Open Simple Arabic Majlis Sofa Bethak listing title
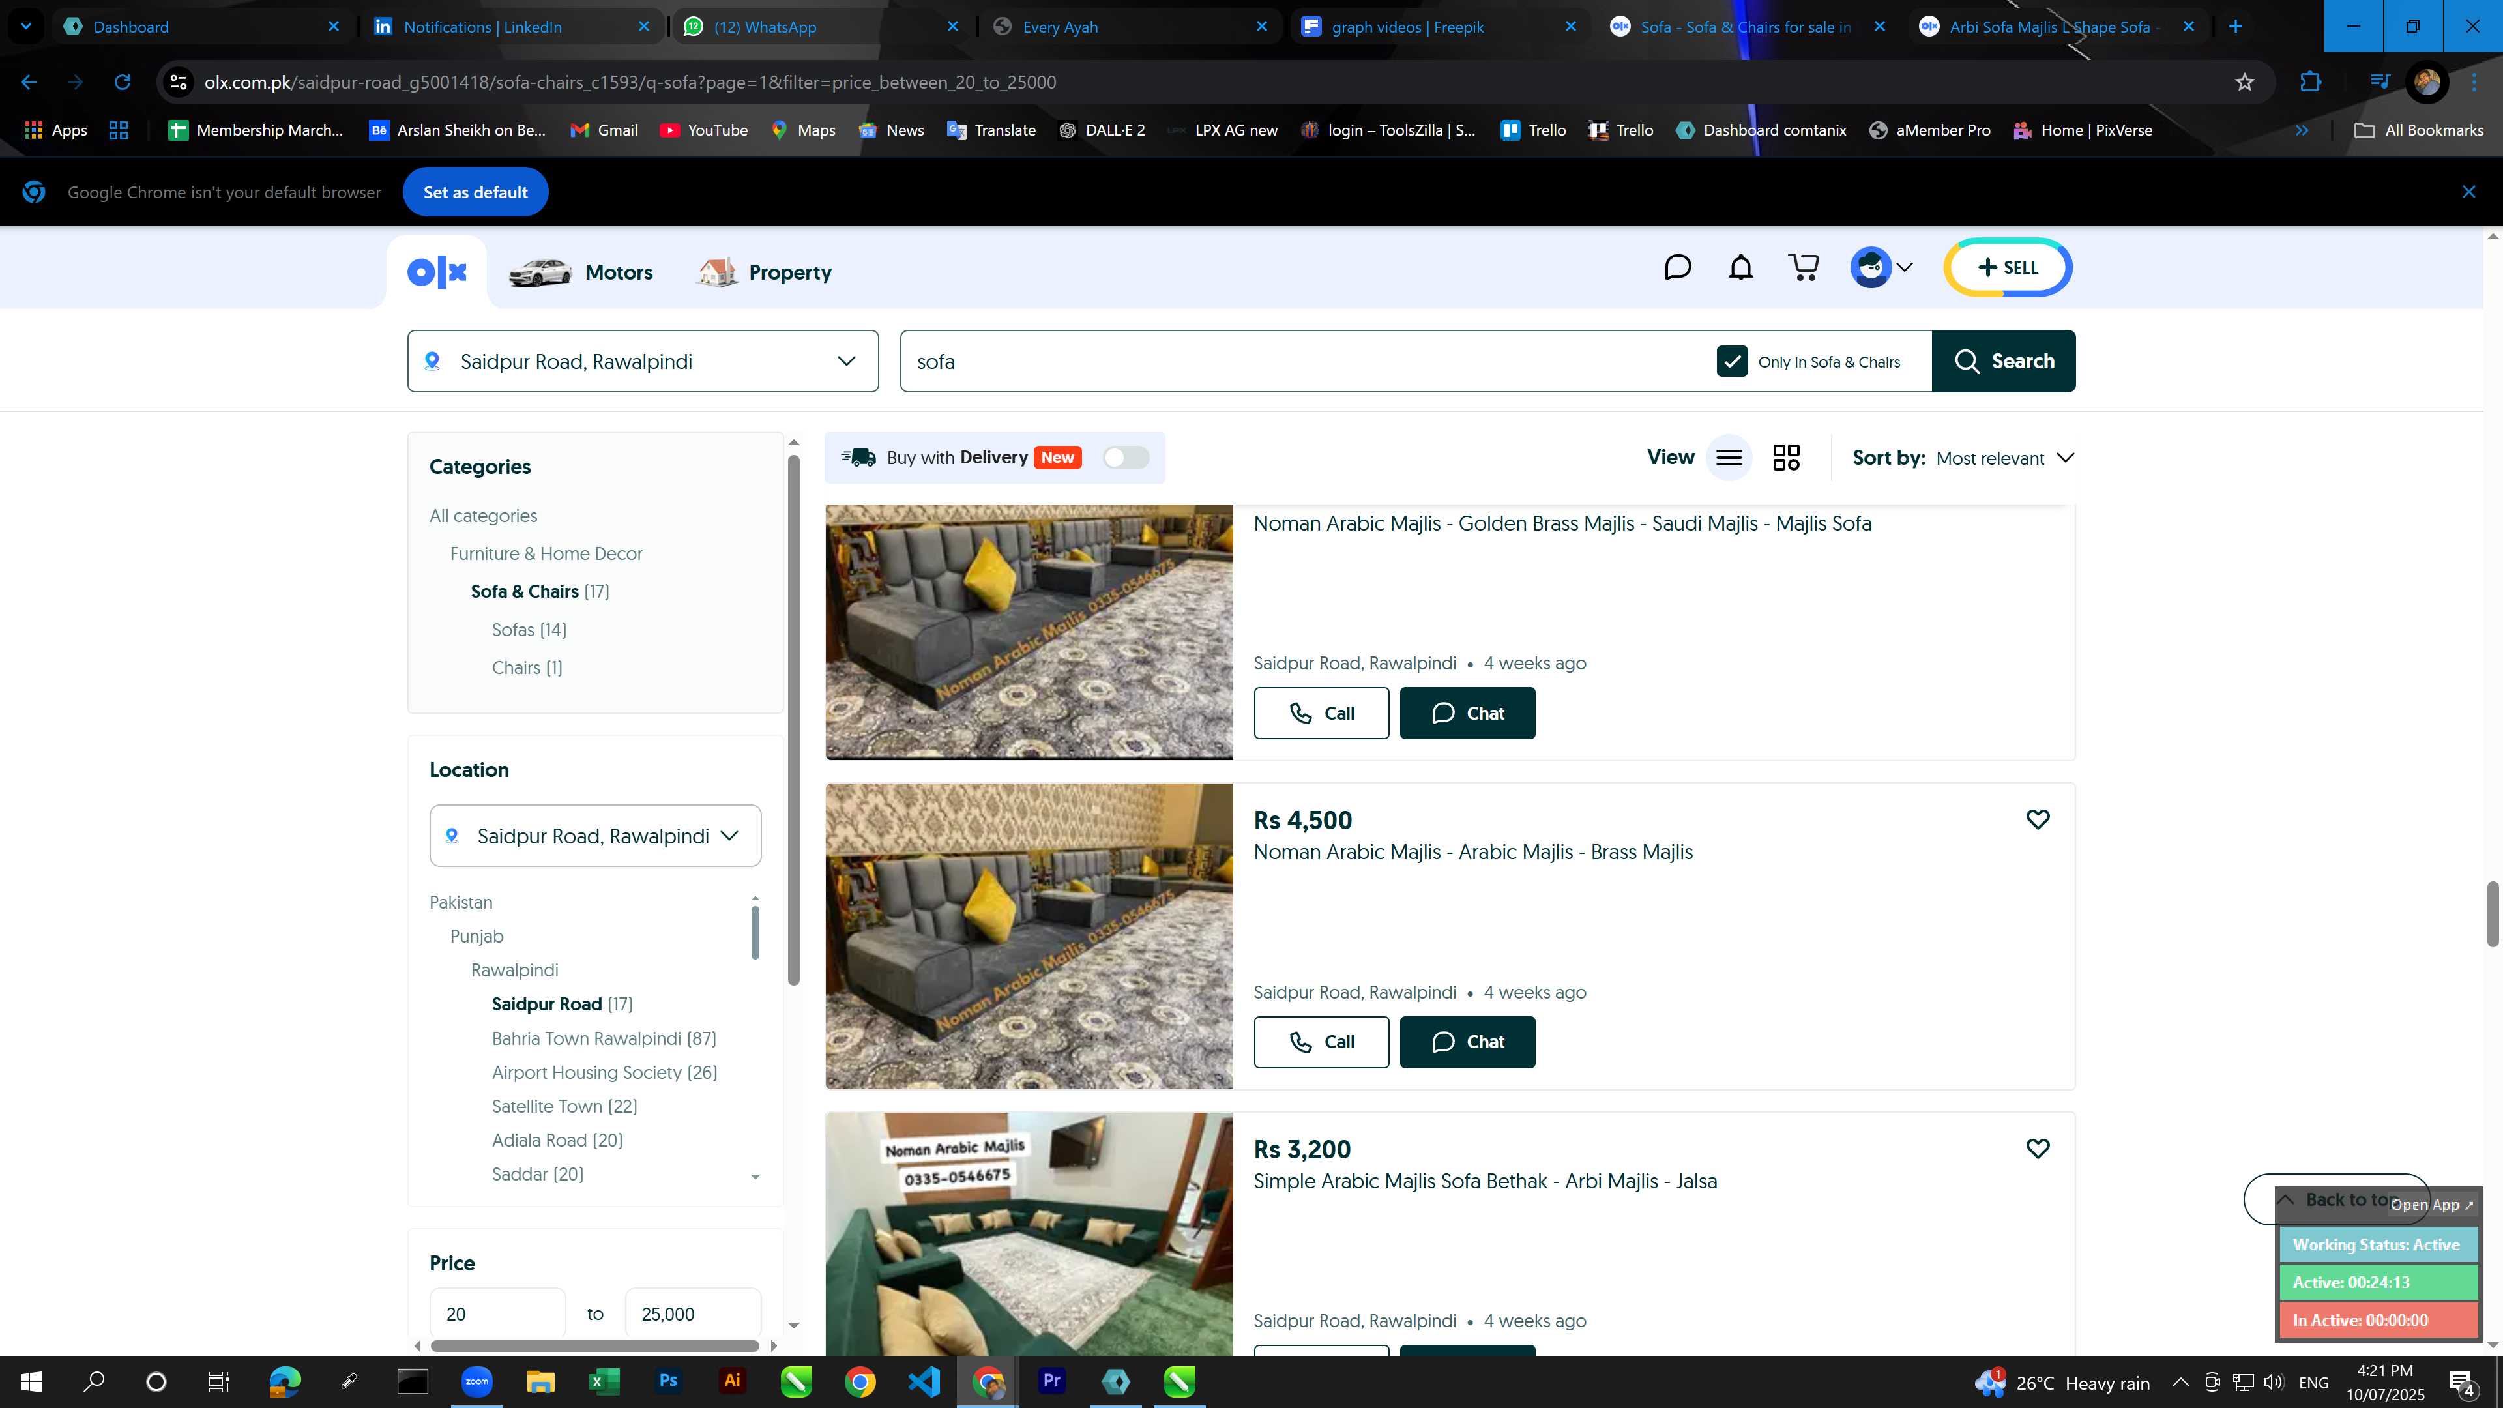The width and height of the screenshot is (2503, 1408). pos(1485,1182)
